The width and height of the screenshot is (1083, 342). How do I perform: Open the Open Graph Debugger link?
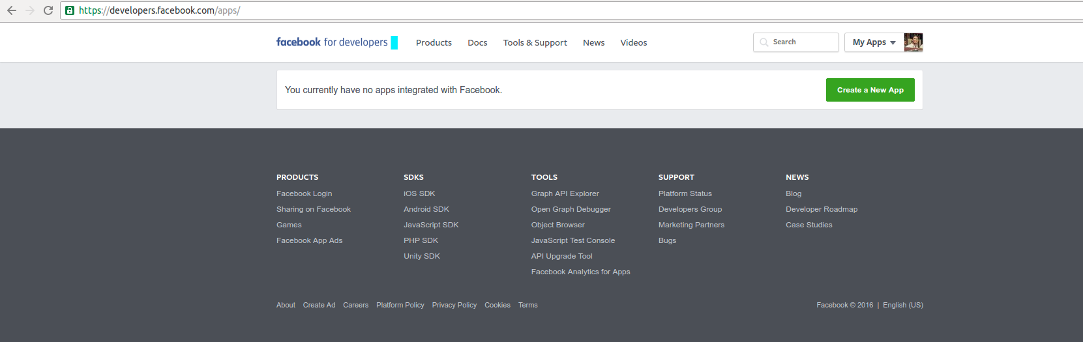click(571, 209)
